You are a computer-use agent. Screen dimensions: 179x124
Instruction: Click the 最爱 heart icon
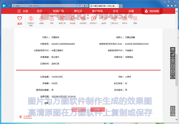(20, 19)
